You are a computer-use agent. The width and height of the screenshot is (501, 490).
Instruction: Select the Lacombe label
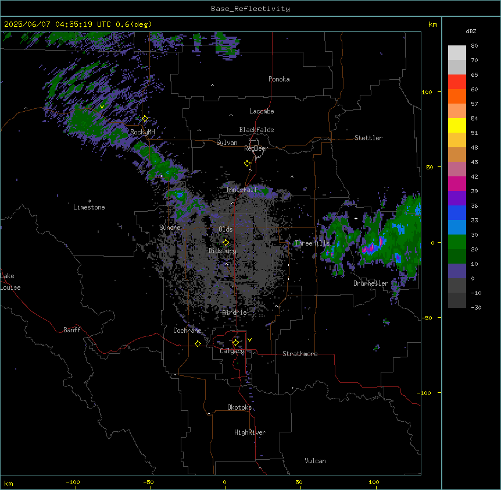262,111
